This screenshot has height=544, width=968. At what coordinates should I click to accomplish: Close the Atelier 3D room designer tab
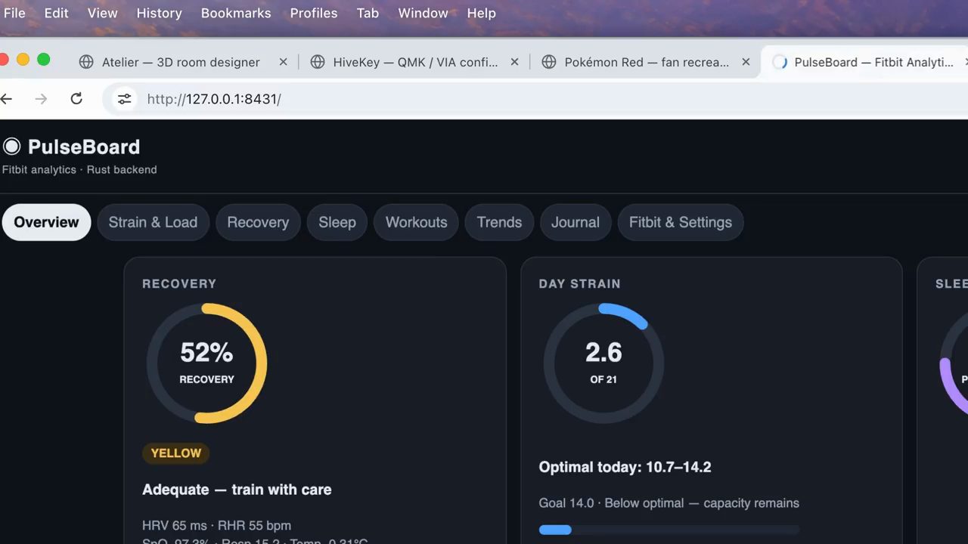(283, 62)
